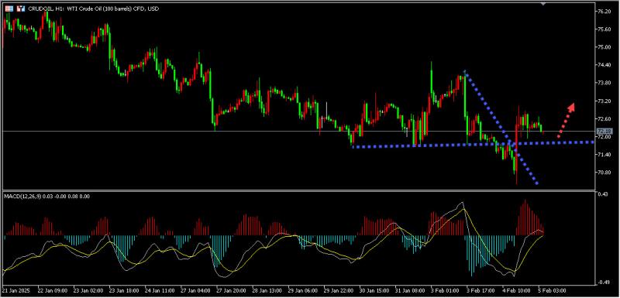Click the separator above the MACD subwindow
Viewport: 620px width, 298px height.
[298, 190]
